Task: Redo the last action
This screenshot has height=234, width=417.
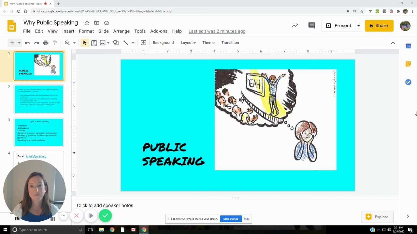Action: click(36, 43)
